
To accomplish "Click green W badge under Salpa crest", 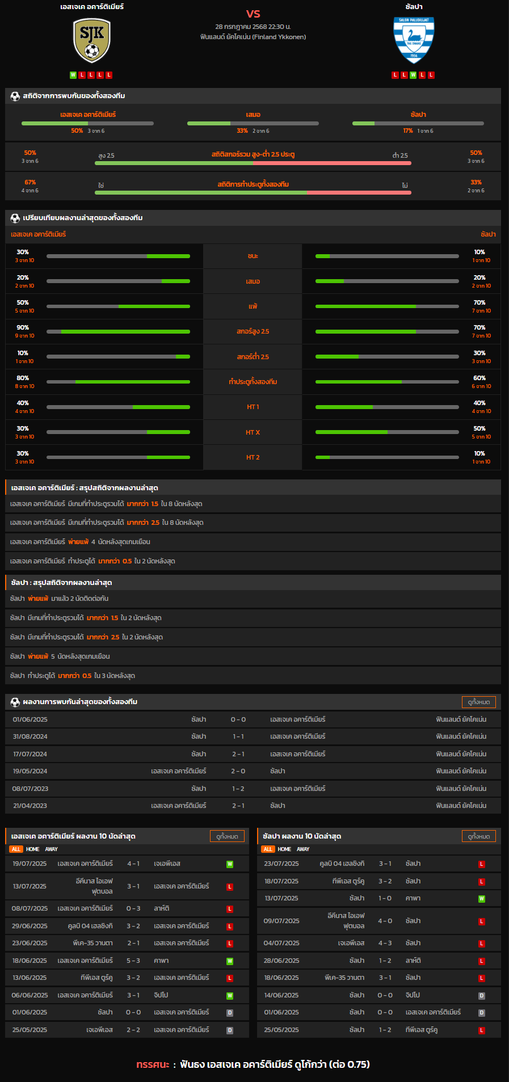I will click(413, 75).
